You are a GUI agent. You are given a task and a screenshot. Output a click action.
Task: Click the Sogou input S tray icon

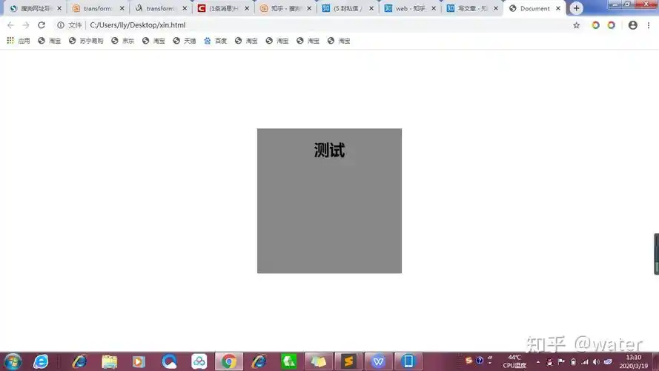(x=468, y=361)
